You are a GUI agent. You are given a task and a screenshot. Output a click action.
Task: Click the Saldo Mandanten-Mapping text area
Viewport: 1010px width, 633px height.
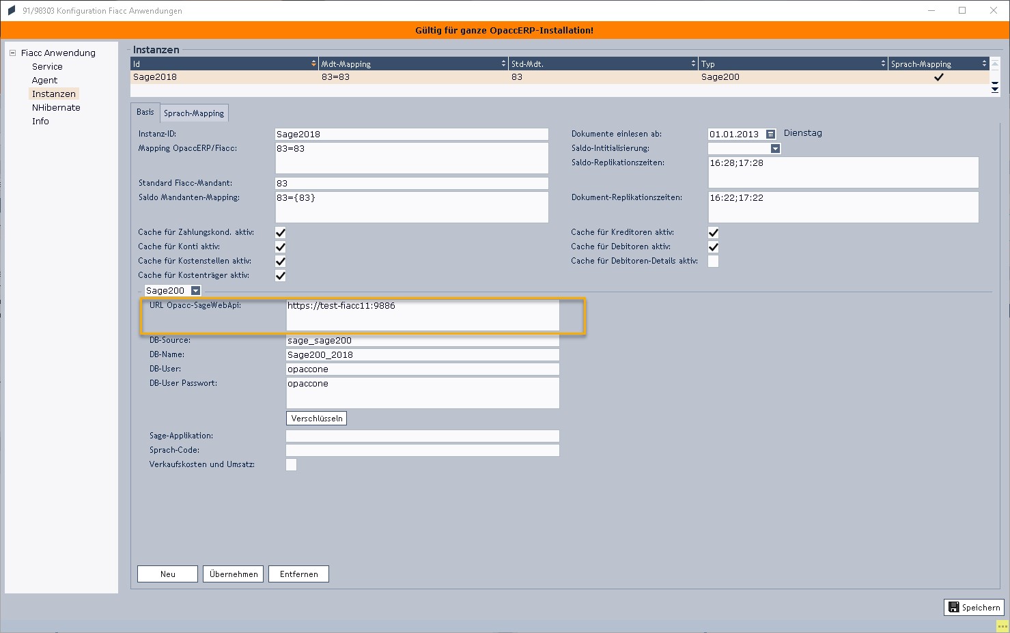click(x=412, y=208)
